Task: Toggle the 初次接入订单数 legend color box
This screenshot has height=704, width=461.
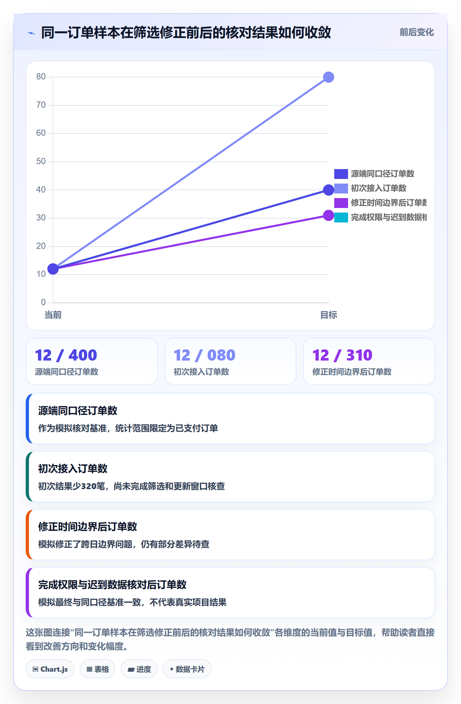Action: (341, 188)
